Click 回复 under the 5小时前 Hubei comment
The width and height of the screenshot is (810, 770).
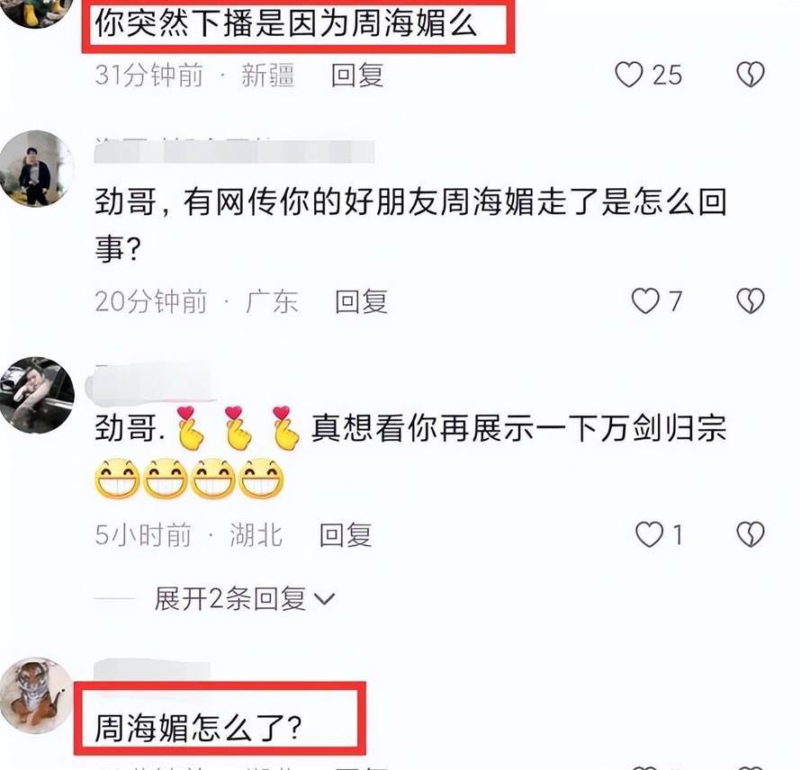tap(346, 534)
